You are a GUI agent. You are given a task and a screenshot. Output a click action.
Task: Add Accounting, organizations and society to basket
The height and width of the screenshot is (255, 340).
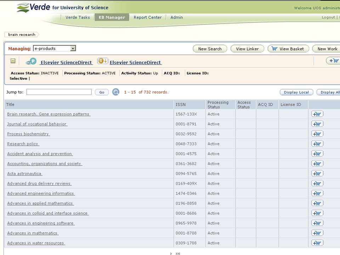click(x=317, y=164)
